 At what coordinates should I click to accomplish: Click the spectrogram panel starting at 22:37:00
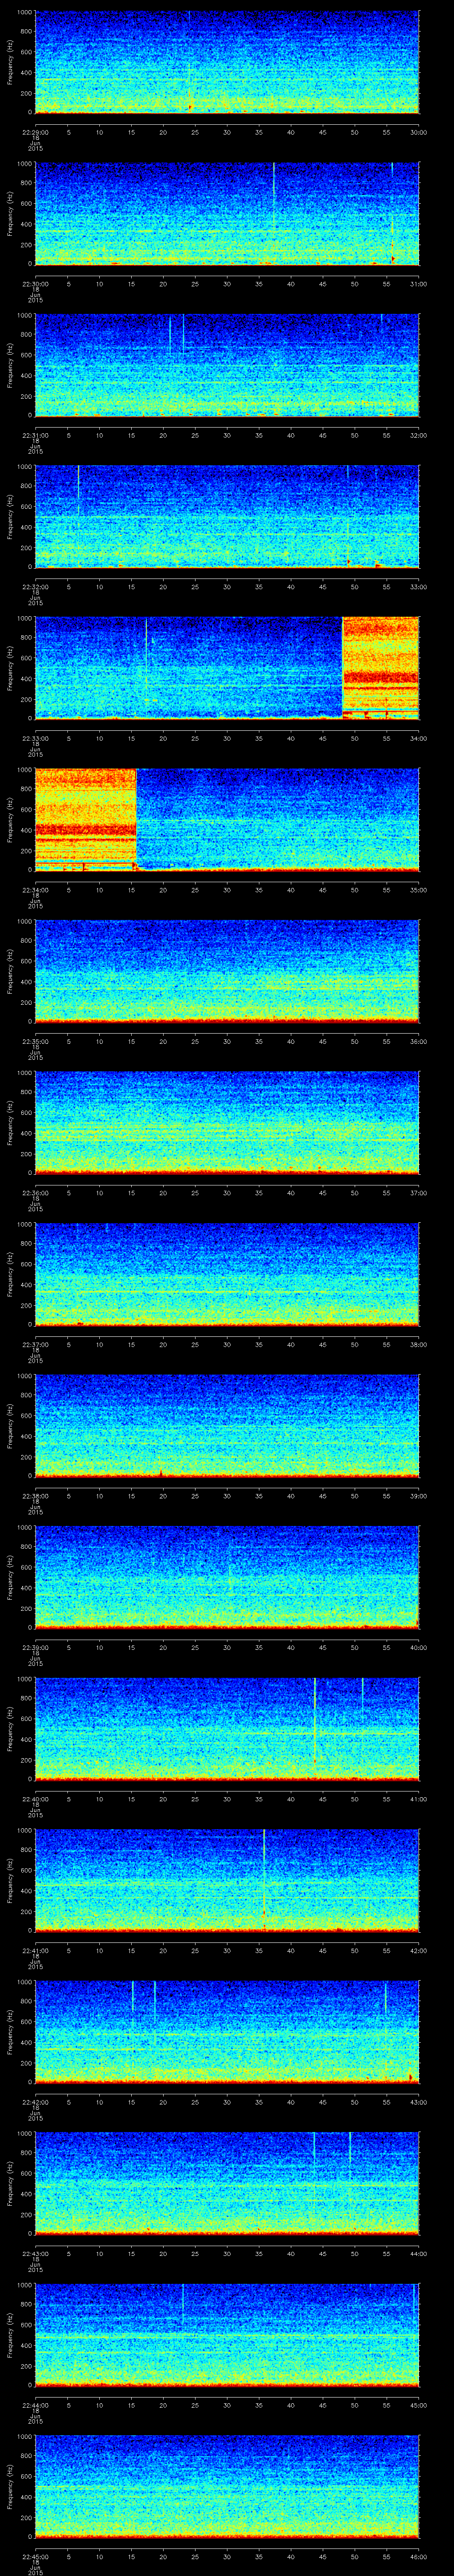point(227,1274)
